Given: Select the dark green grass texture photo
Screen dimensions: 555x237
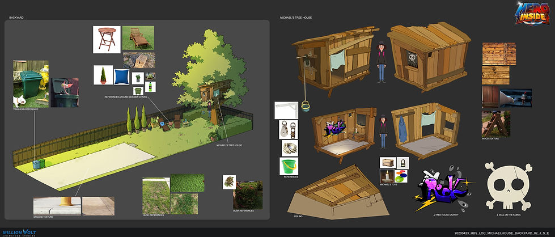Looking at the screenshot, I should 187,183.
